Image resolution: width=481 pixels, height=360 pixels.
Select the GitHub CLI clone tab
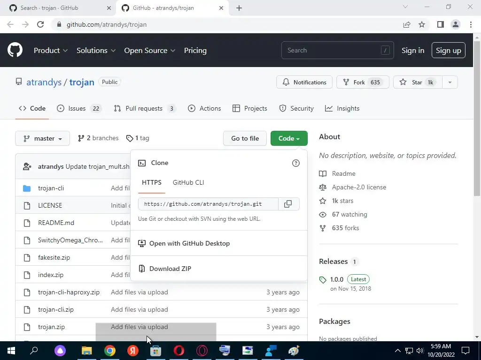188,182
